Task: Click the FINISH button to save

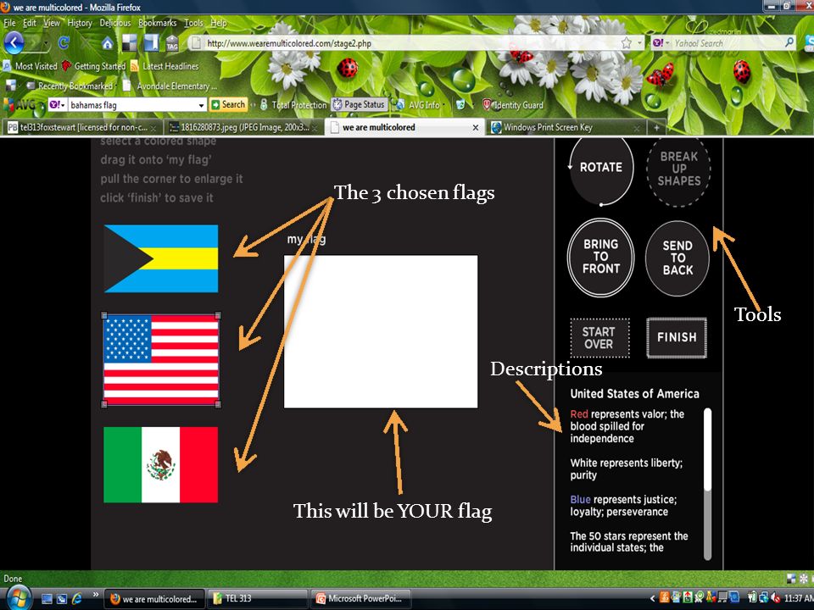Action: click(677, 338)
